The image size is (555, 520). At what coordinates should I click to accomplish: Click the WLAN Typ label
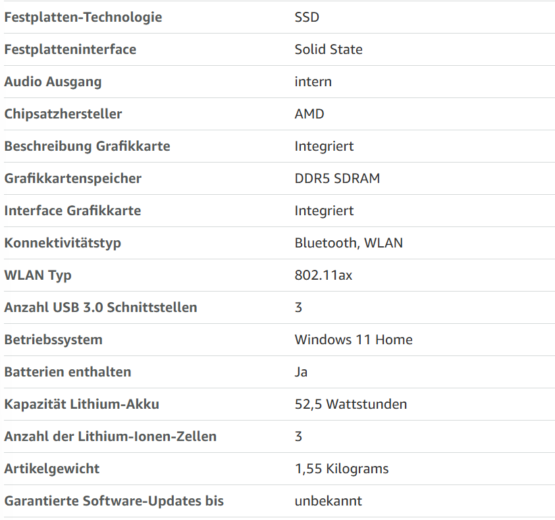[x=38, y=275]
